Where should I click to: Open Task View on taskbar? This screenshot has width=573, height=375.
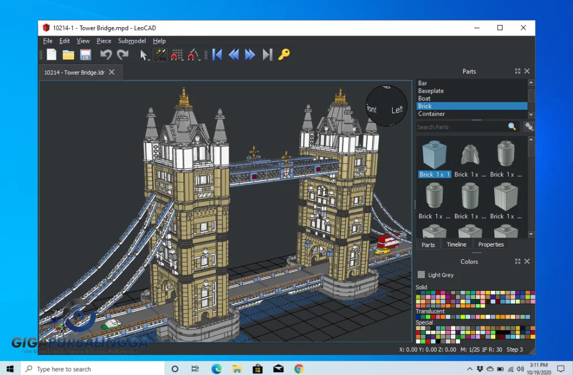click(195, 369)
